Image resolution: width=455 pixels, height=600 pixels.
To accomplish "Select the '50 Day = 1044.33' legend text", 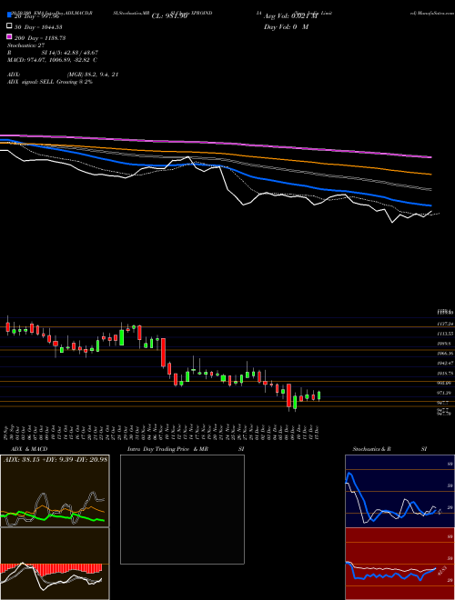I will pos(38,27).
